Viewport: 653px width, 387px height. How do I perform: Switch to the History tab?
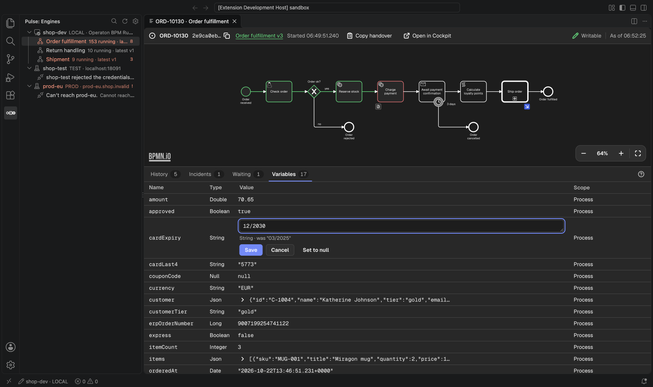pyautogui.click(x=165, y=174)
